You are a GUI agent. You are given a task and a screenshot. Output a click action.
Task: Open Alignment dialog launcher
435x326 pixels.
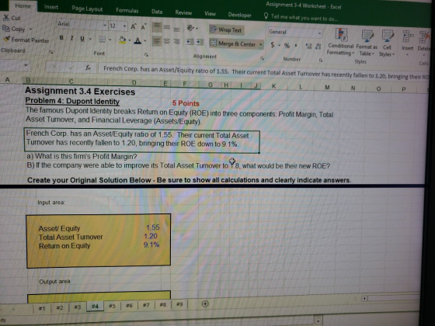pos(263,58)
